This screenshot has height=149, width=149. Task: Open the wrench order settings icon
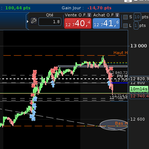point(34,21)
